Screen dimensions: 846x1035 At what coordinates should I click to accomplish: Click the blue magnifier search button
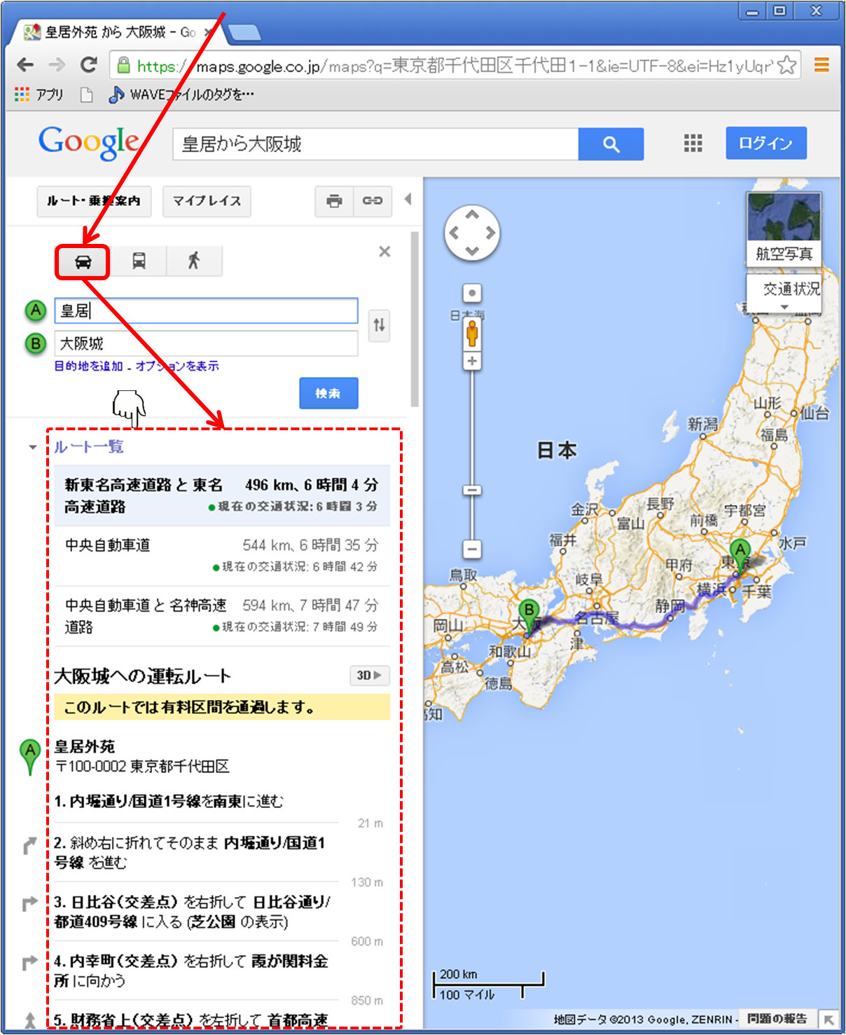611,144
